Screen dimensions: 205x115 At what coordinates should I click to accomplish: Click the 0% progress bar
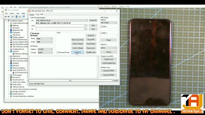(x=70, y=81)
